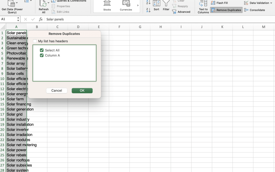Image resolution: width=275 pixels, height=172 pixels.
Task: Enable 'My list has headers' checkbox
Action: click(35, 41)
